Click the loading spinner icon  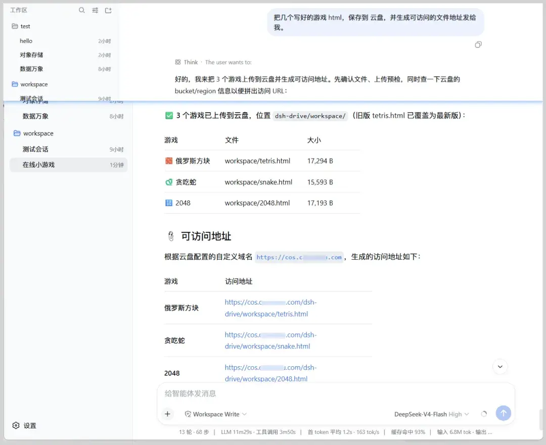[484, 414]
